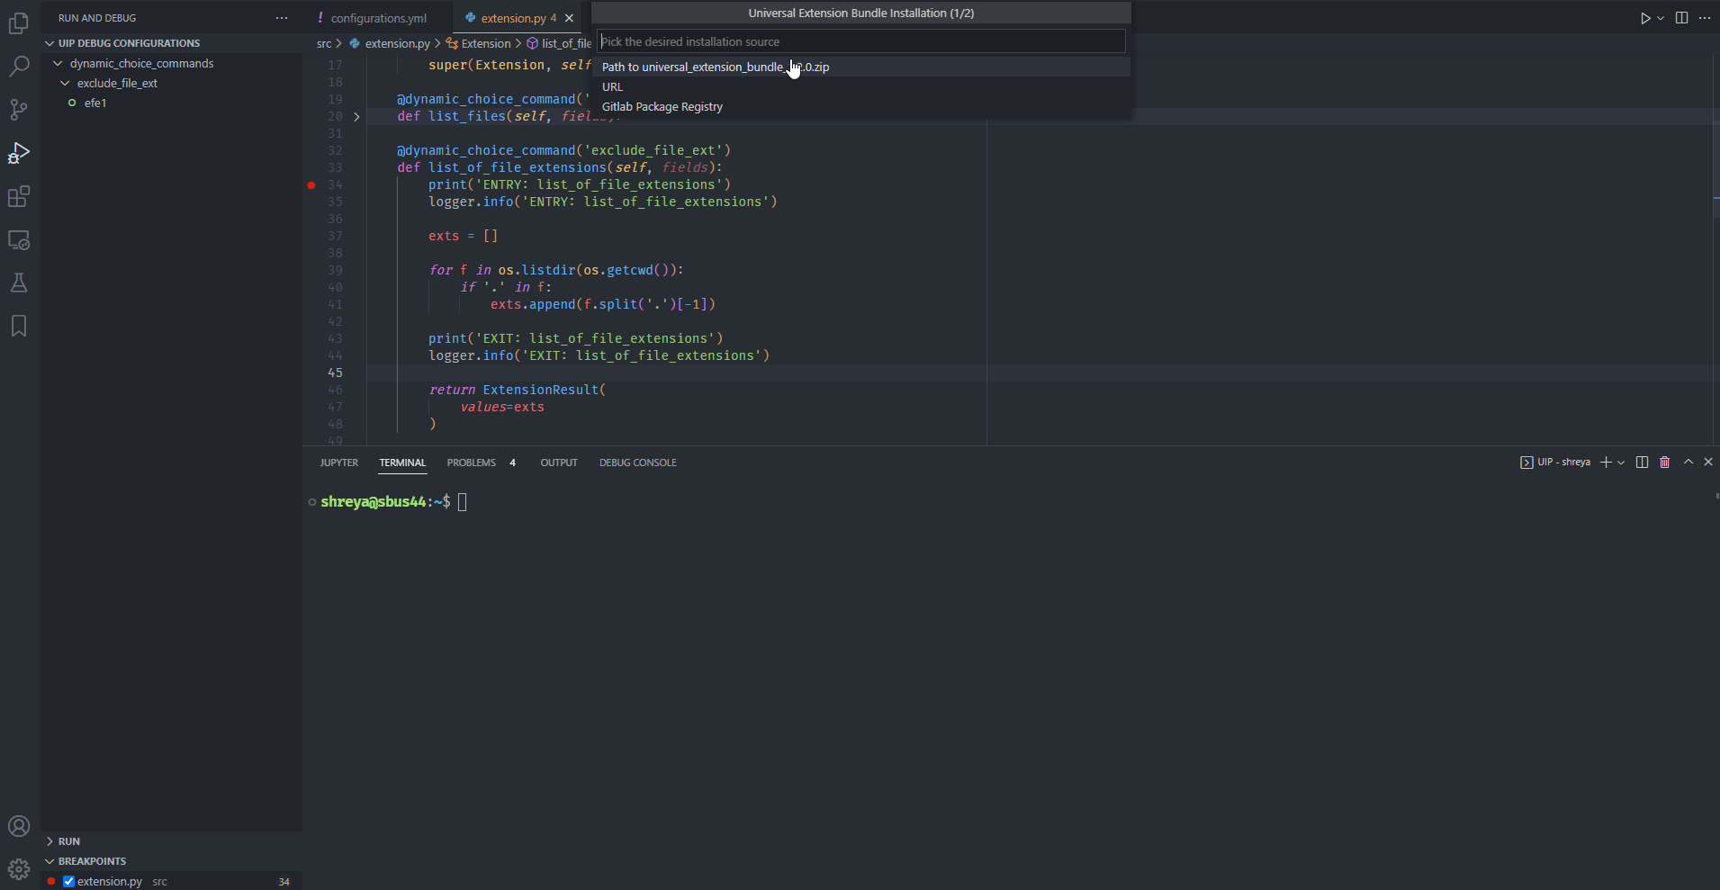Choose Gitlab Package Registry source

[662, 107]
